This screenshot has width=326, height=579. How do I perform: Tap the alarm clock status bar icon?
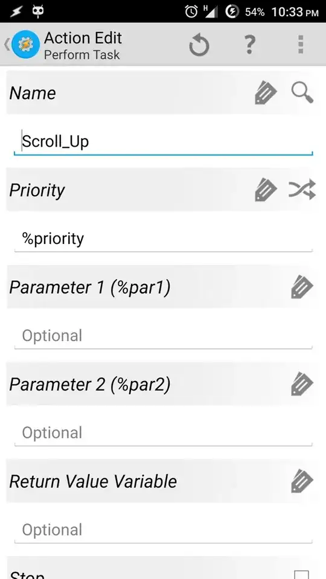click(x=191, y=12)
